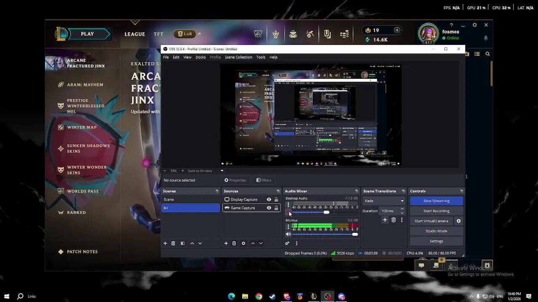
Task: Open League client Collection backpack icon
Action: point(293,34)
